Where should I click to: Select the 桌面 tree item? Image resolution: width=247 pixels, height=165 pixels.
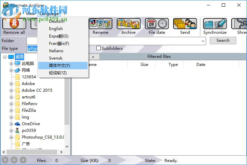click(19, 57)
